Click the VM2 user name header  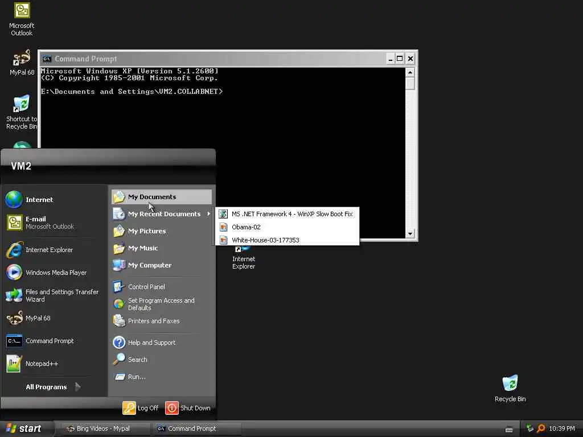(x=21, y=166)
